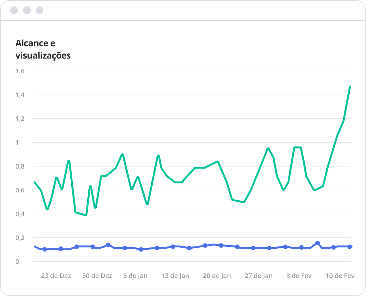This screenshot has height=296, width=366.
Task: Choose the '10 de Fev' axis label
Action: 340,276
